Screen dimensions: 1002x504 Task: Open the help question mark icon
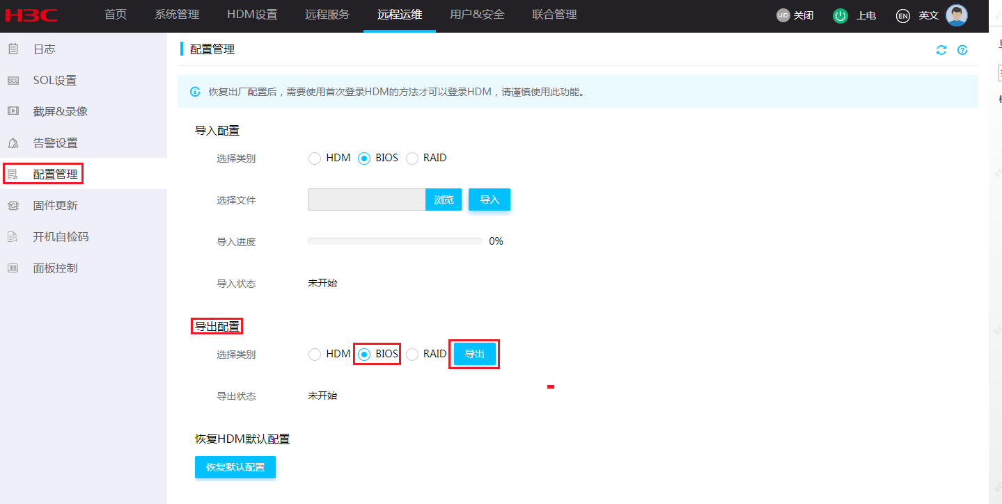[x=962, y=50]
